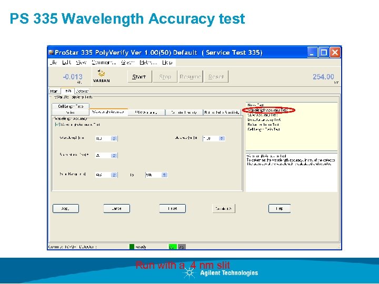Screen dimensions: 379x284
Task: Click the Start button
Action: tap(139, 77)
